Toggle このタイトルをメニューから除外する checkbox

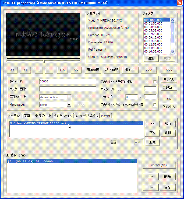pos(155,105)
